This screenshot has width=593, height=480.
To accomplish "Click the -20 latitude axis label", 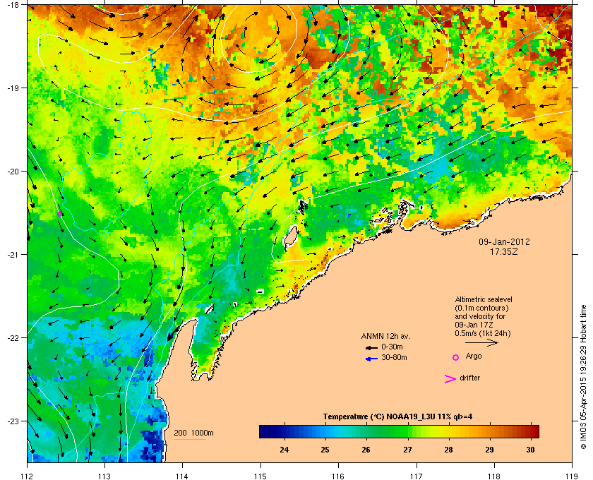I will coord(13,172).
